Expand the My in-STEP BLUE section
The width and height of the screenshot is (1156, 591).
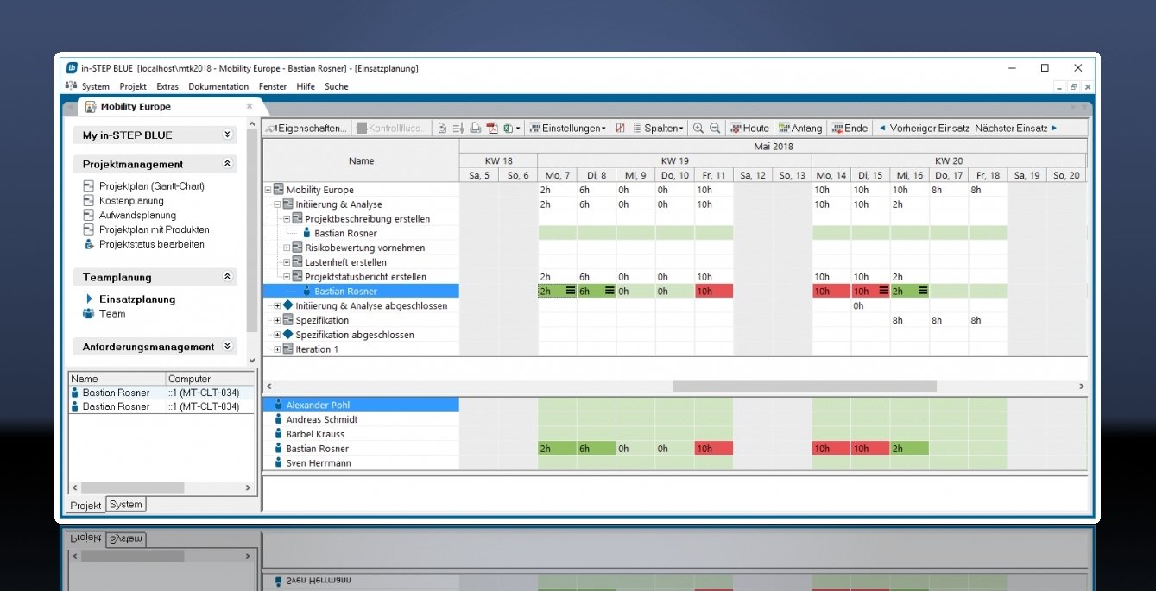coord(228,135)
